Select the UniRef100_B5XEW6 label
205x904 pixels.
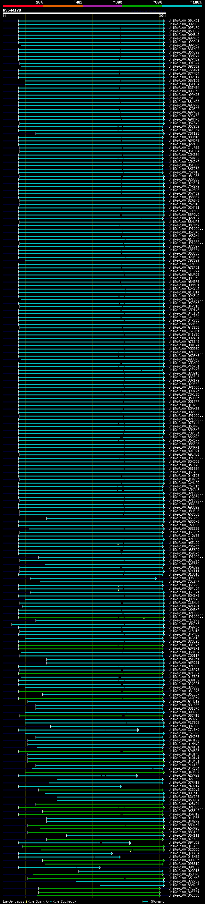coord(184,596)
